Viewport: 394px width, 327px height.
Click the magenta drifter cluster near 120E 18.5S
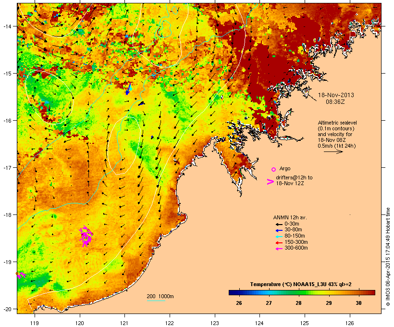click(86, 236)
